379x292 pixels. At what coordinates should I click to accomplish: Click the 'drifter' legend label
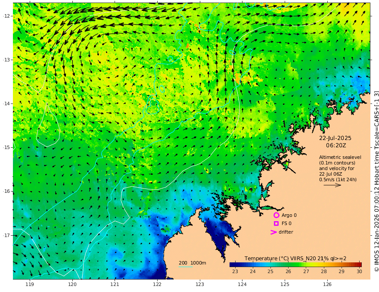pyautogui.click(x=286, y=232)
